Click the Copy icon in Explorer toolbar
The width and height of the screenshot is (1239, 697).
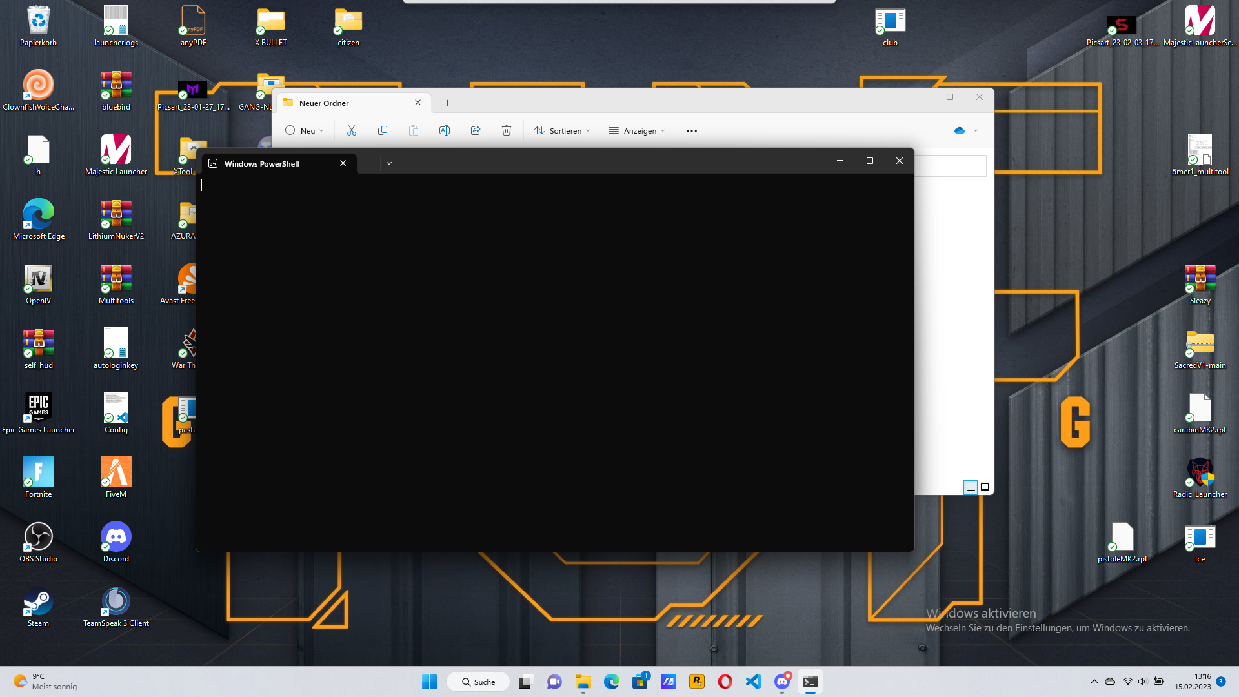click(383, 130)
